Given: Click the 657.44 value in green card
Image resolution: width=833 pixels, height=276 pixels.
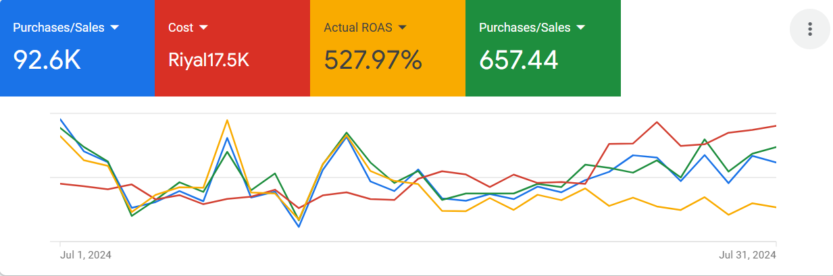Looking at the screenshot, I should (518, 60).
